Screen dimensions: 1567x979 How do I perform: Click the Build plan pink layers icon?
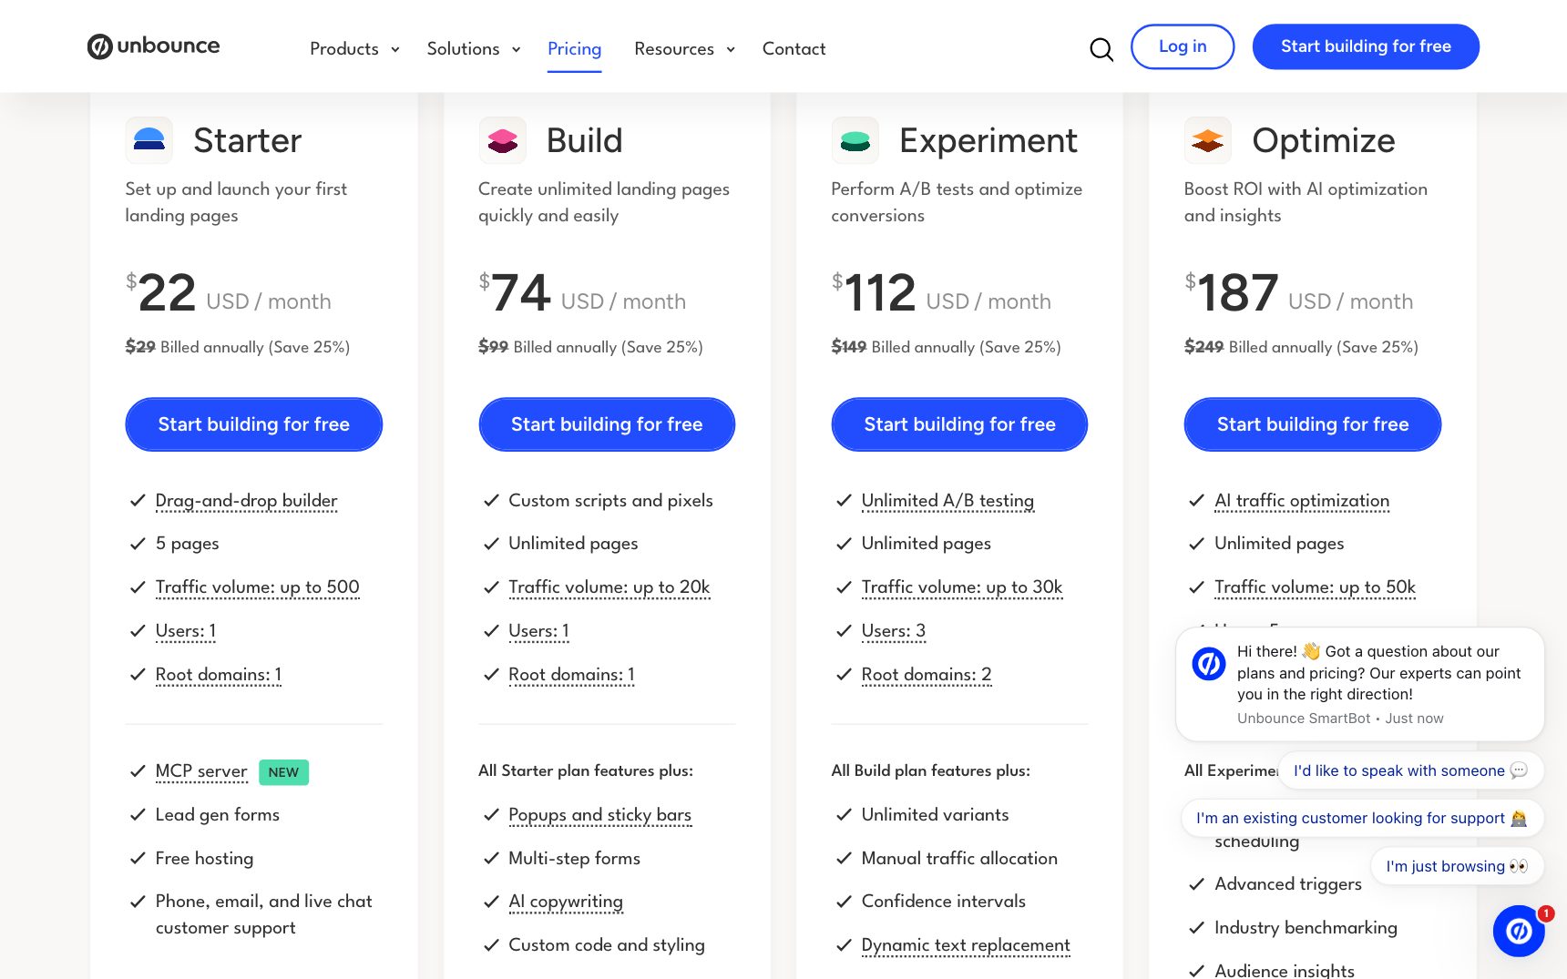(502, 140)
